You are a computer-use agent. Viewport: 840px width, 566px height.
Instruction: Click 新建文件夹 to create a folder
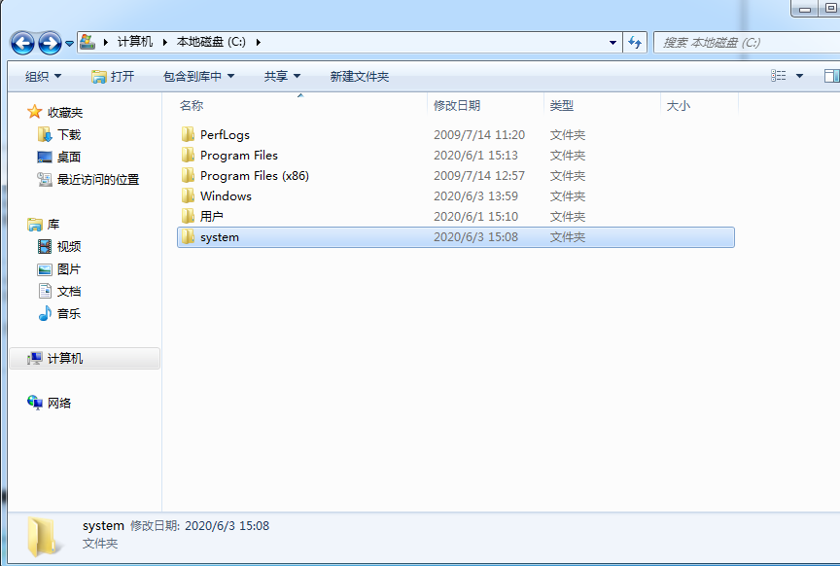tap(360, 76)
